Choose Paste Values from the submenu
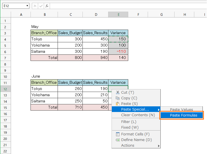The image size is (207, 154). pos(182,110)
